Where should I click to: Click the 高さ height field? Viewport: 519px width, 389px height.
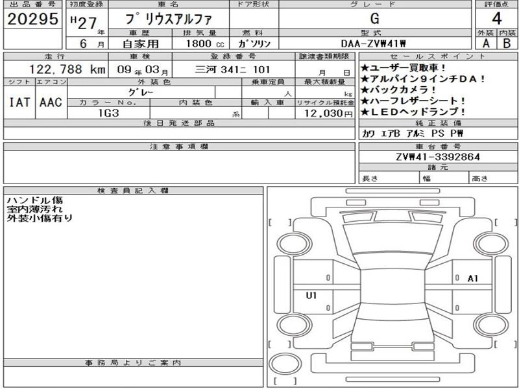point(494,178)
